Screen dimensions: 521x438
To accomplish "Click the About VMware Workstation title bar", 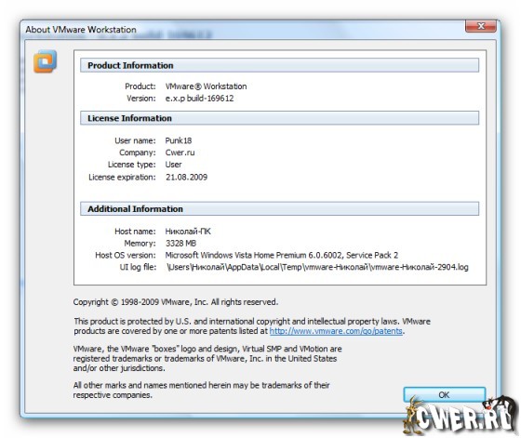I will click(x=243, y=29).
